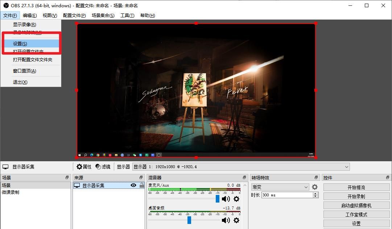
Task: Choose 打开配置文件文件夹 menu entry
Action: [x=31, y=60]
